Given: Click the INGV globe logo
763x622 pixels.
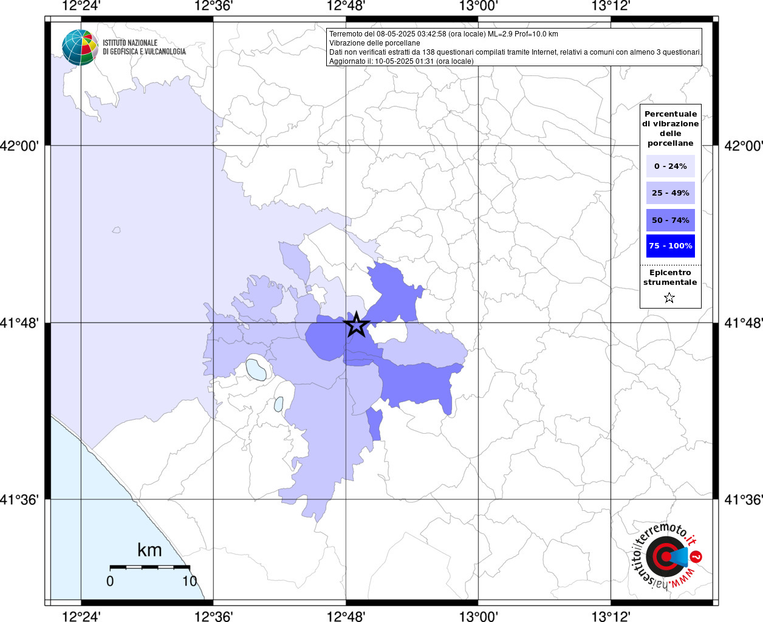Looking at the screenshot, I should click(x=80, y=47).
